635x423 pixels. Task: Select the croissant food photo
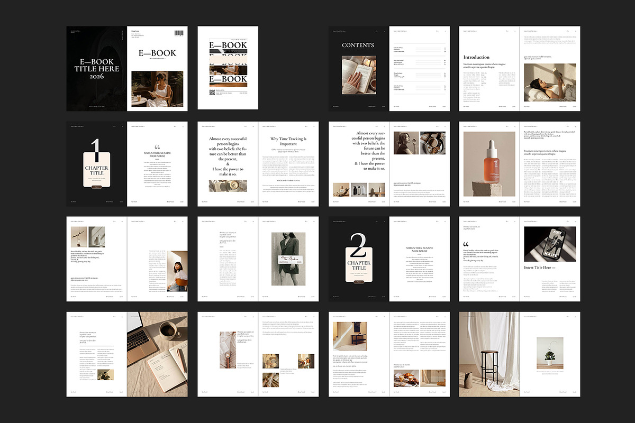click(x=405, y=378)
